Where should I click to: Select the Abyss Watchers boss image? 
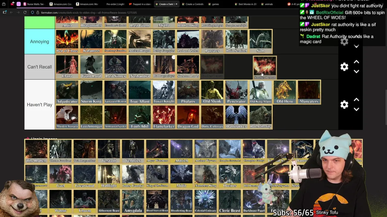click(157, 151)
